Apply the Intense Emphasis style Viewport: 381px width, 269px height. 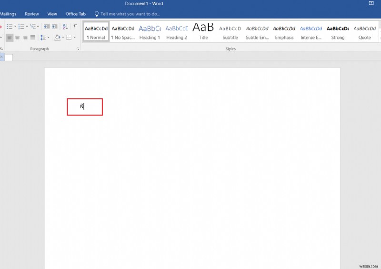coord(311,32)
